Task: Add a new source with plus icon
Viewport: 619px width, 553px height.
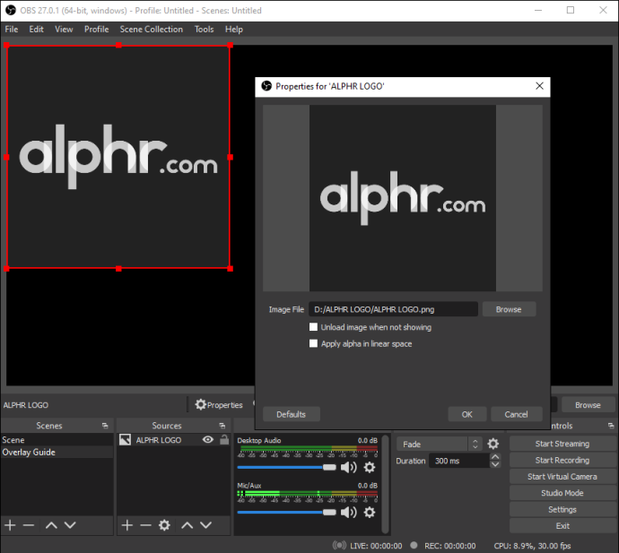Action: pyautogui.click(x=127, y=525)
